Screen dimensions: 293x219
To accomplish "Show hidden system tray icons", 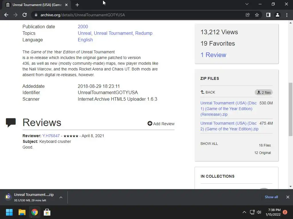I will (x=244, y=212).
